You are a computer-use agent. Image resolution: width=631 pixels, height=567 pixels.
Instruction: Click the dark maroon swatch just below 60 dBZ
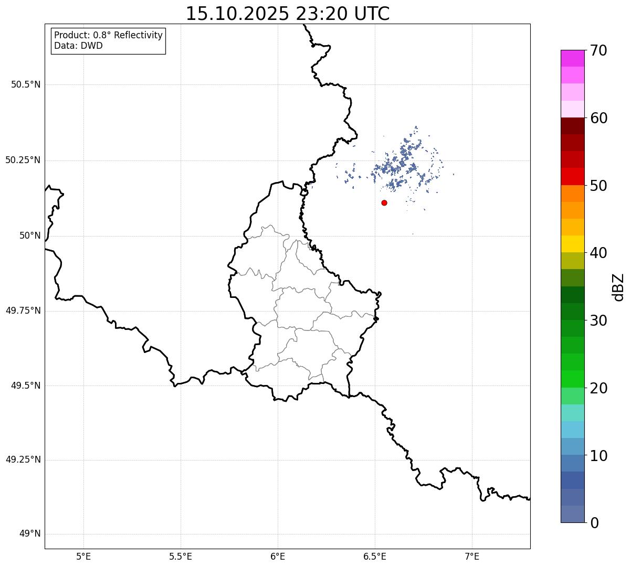click(x=572, y=126)
